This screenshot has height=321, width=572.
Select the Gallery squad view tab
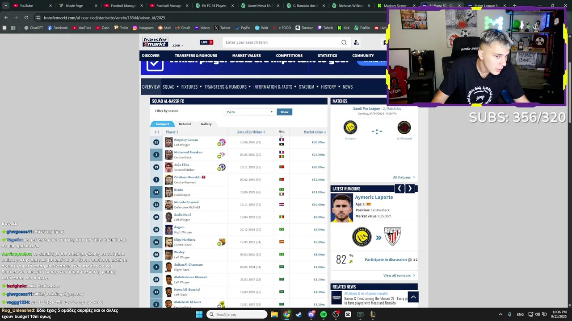click(x=206, y=124)
